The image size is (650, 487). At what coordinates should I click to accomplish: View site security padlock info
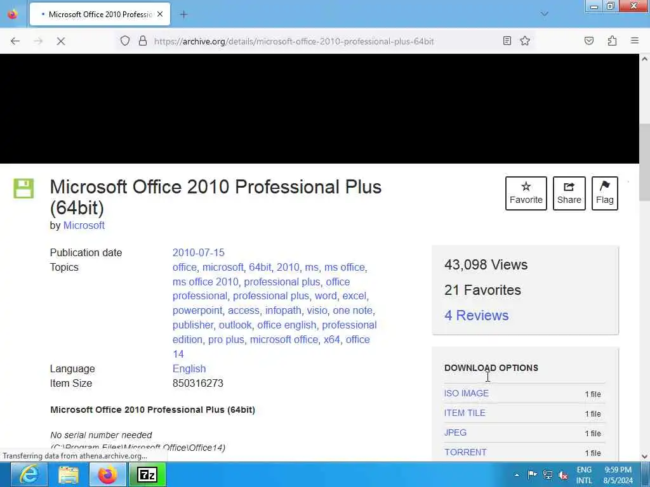(x=143, y=41)
